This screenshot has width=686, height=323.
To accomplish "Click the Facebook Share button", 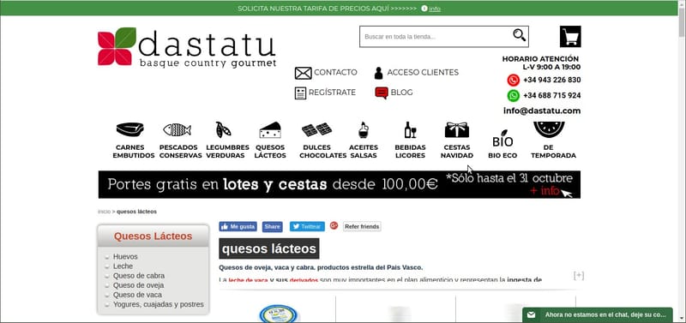I will (x=272, y=227).
